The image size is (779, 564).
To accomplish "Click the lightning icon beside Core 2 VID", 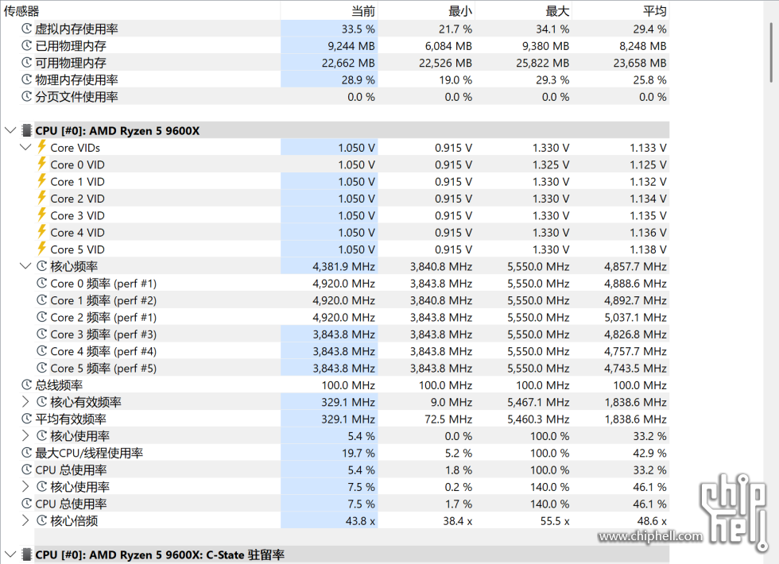I will coord(42,198).
